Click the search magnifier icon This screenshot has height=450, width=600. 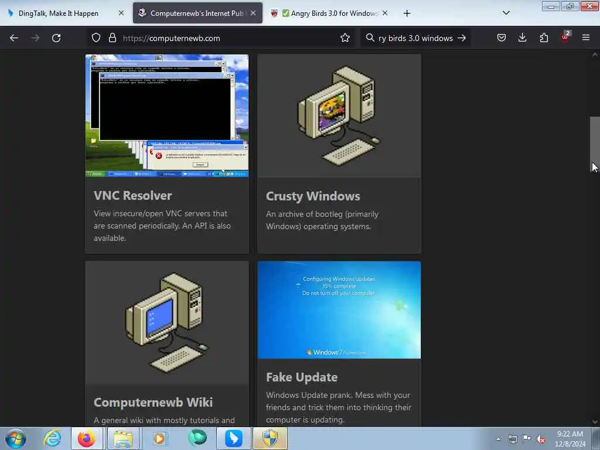(370, 38)
